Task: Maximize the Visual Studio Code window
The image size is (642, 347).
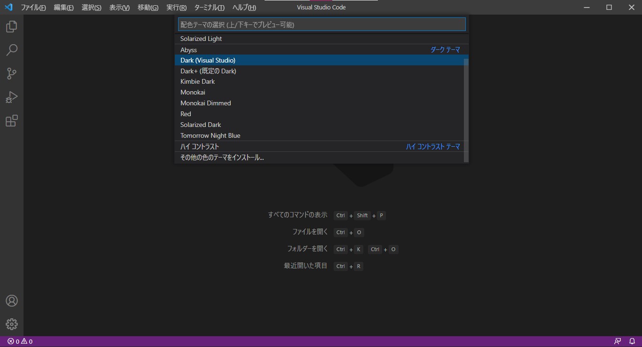Action: (609, 7)
